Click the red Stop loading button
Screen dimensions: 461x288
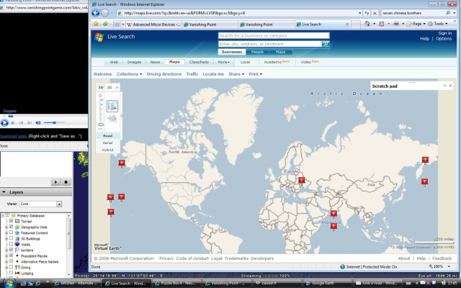[375, 13]
